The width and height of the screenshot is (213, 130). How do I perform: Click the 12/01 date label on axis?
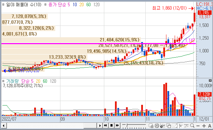pyautogui.click(x=204, y=119)
